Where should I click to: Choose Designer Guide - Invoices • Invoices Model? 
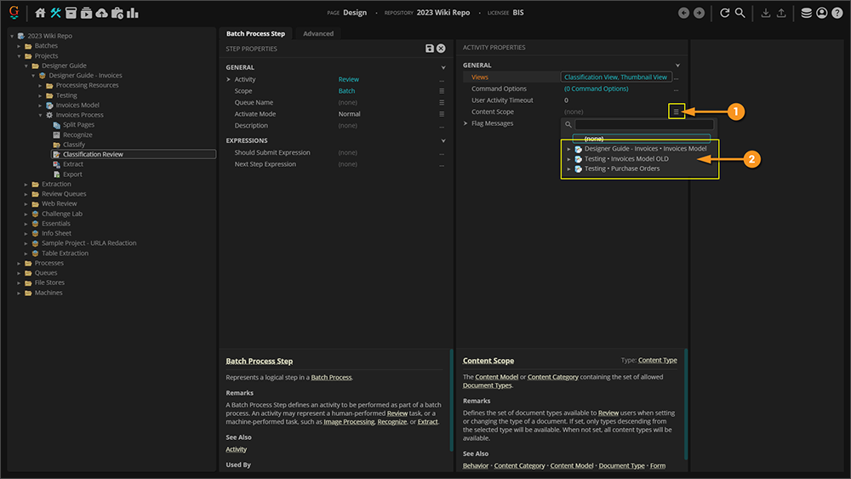pos(645,149)
